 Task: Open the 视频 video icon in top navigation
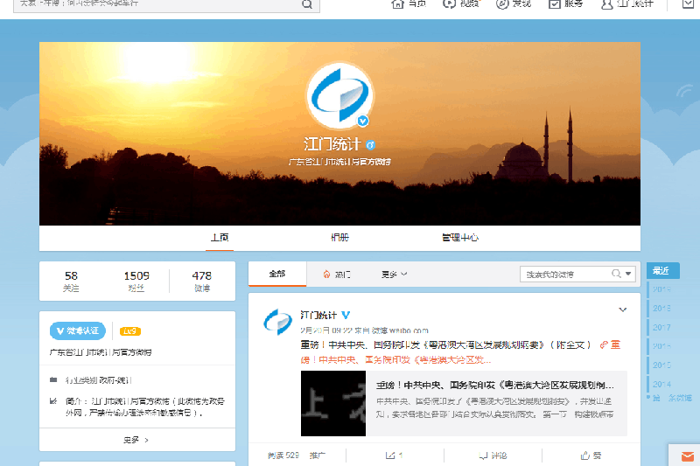(449, 4)
